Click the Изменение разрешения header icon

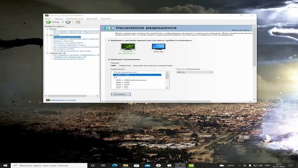point(108,28)
